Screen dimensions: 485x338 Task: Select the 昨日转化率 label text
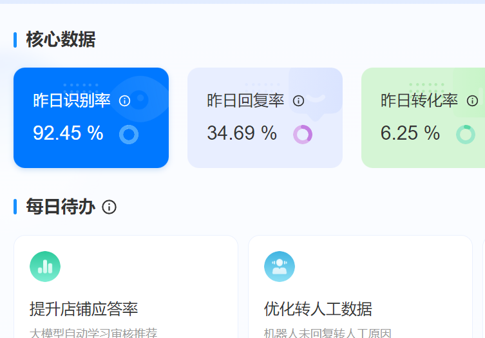coord(419,101)
